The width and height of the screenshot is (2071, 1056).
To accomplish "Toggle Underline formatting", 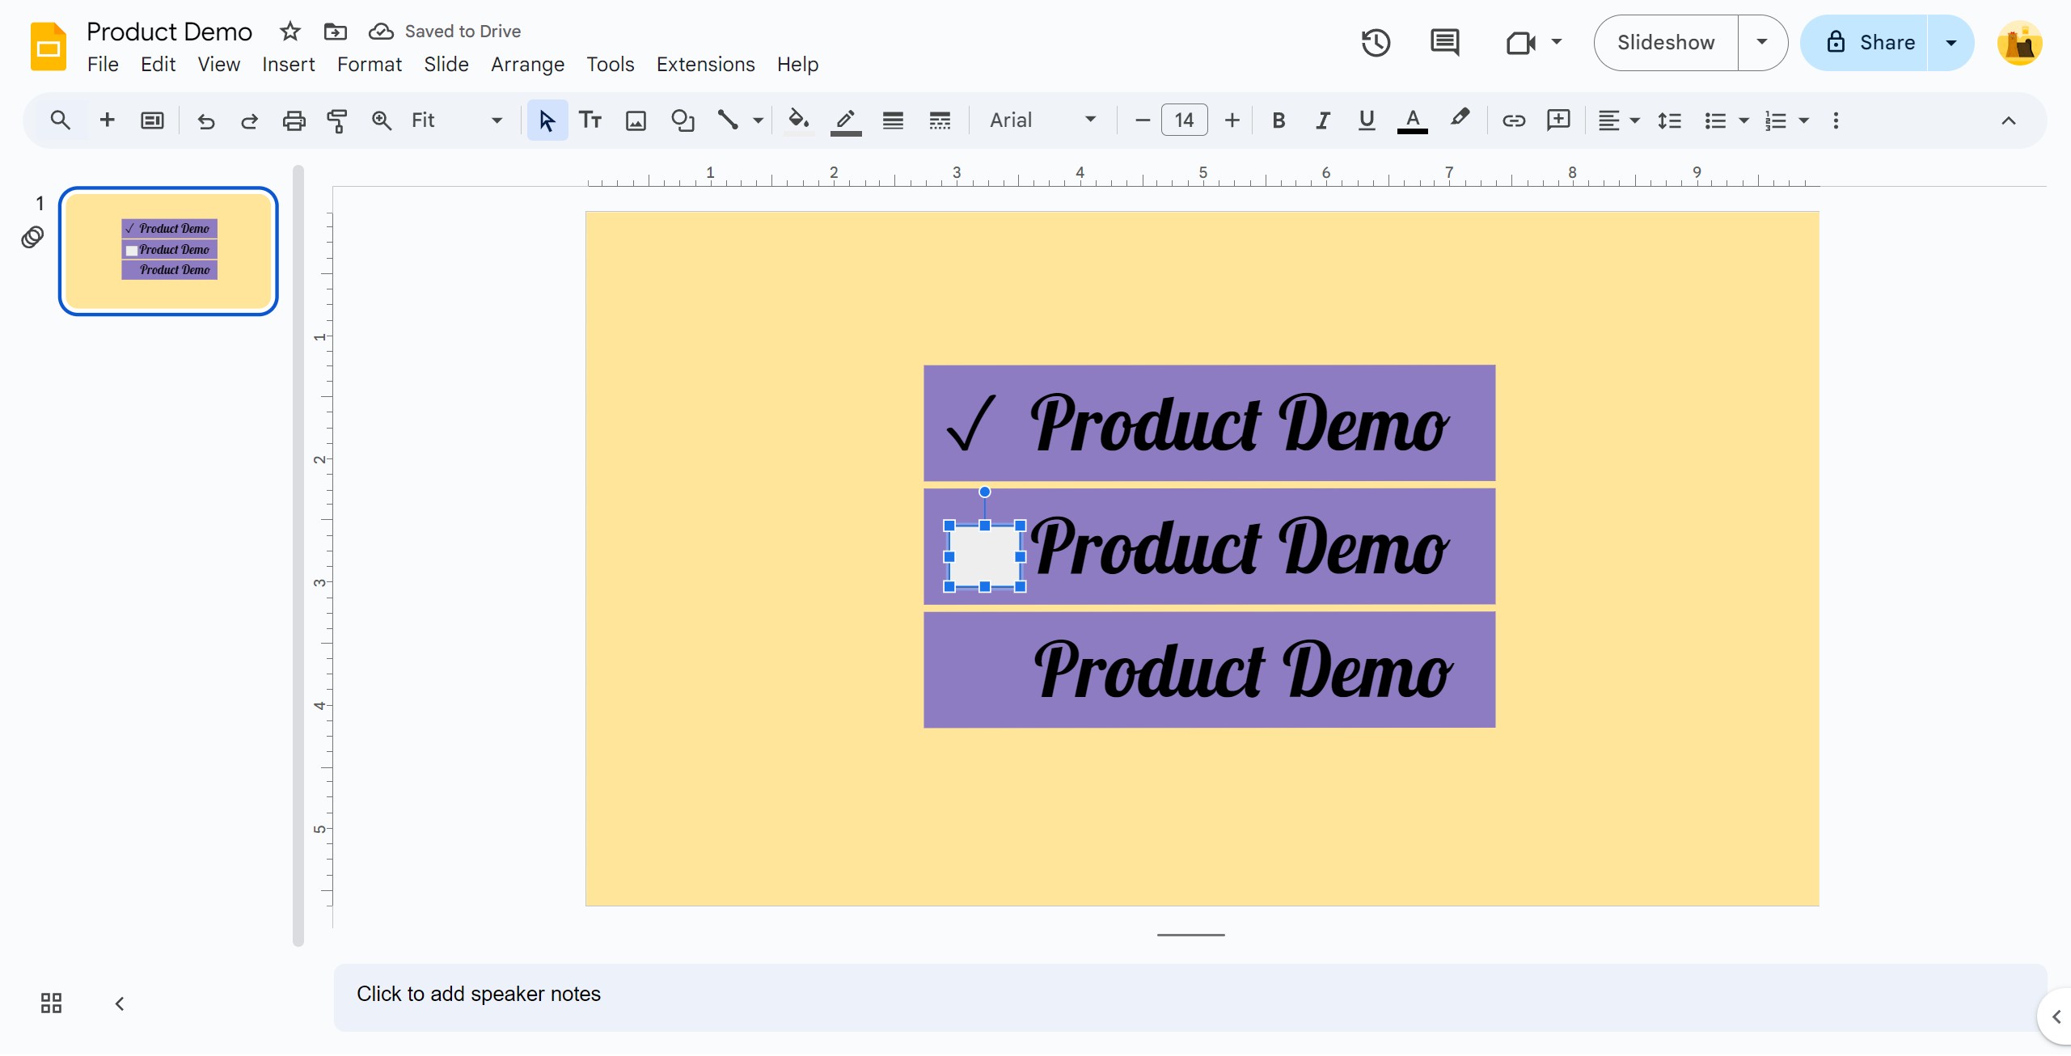I will [x=1367, y=120].
